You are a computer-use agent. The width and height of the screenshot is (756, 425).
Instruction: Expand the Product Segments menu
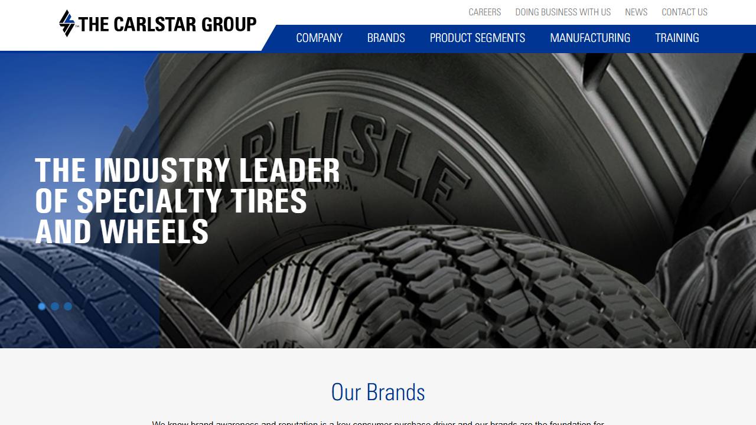477,38
